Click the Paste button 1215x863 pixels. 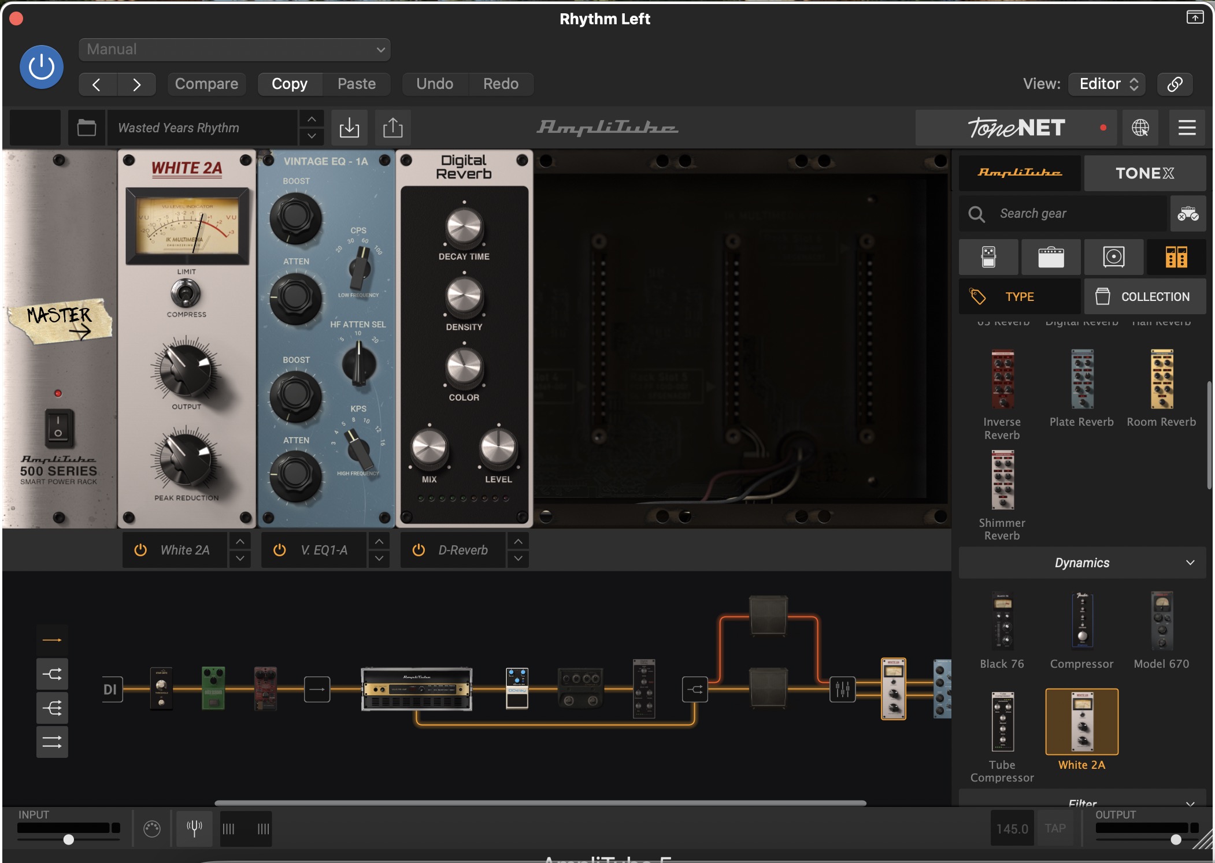pos(357,84)
